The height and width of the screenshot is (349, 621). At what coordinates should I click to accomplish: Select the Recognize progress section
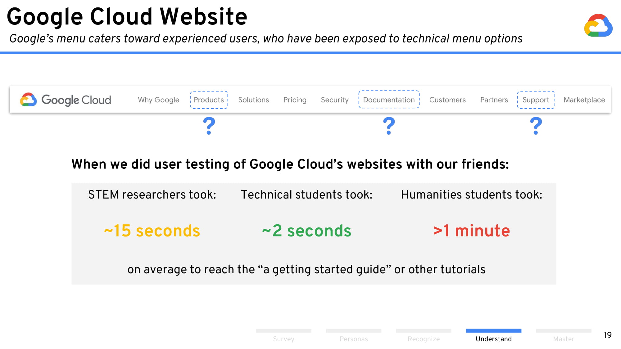point(424,336)
